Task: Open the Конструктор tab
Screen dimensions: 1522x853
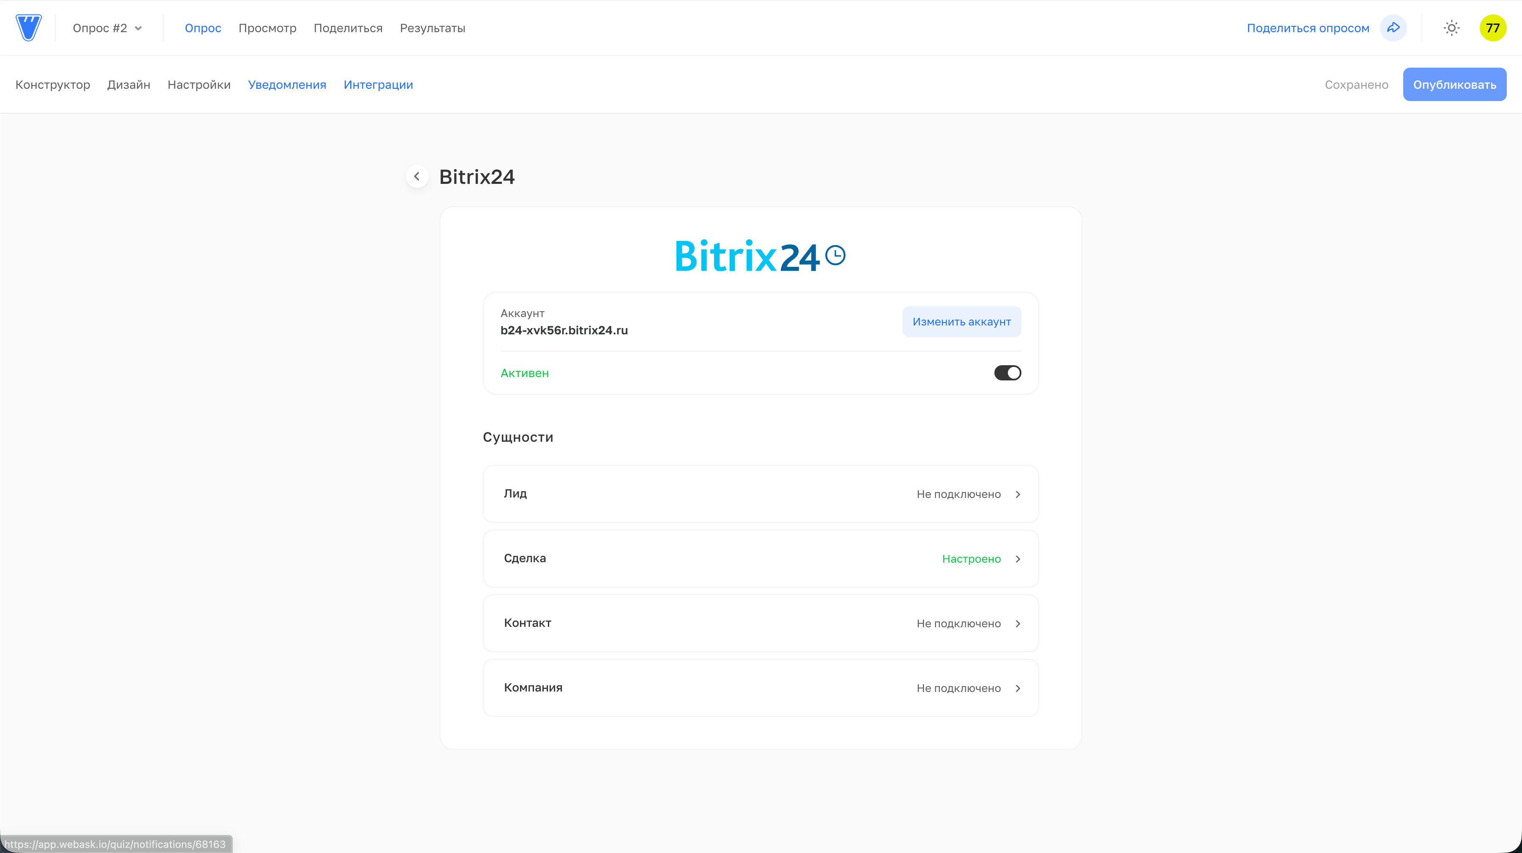Action: [x=52, y=85]
